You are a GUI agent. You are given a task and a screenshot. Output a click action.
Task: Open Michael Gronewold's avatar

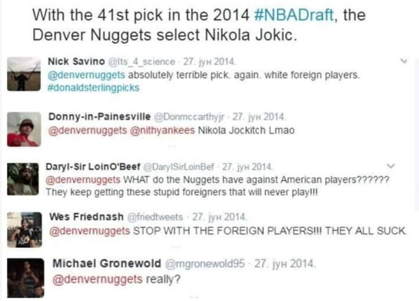coord(26,278)
